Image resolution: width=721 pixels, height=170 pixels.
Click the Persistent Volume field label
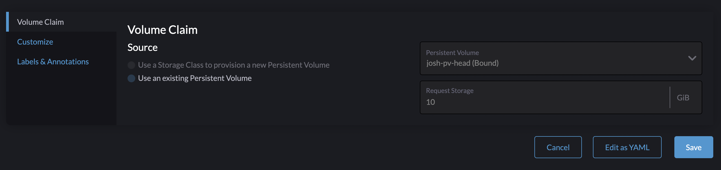pyautogui.click(x=452, y=53)
